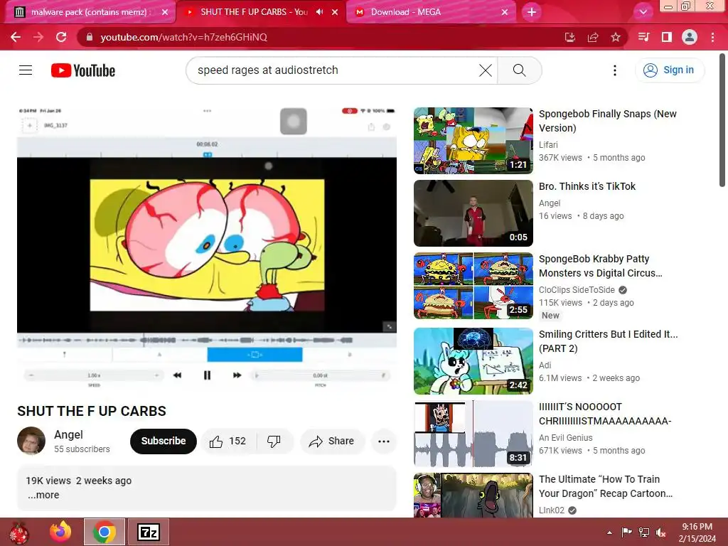Click the browser forward arrow
Image resolution: width=728 pixels, height=546 pixels.
click(x=38, y=37)
